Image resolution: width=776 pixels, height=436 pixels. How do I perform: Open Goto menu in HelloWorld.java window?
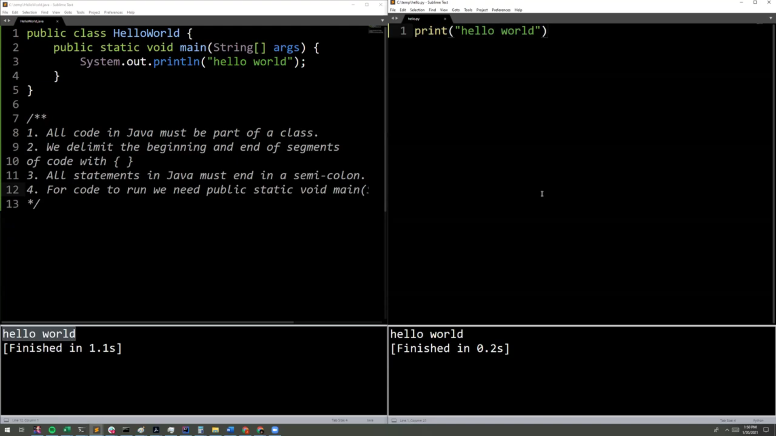click(68, 13)
